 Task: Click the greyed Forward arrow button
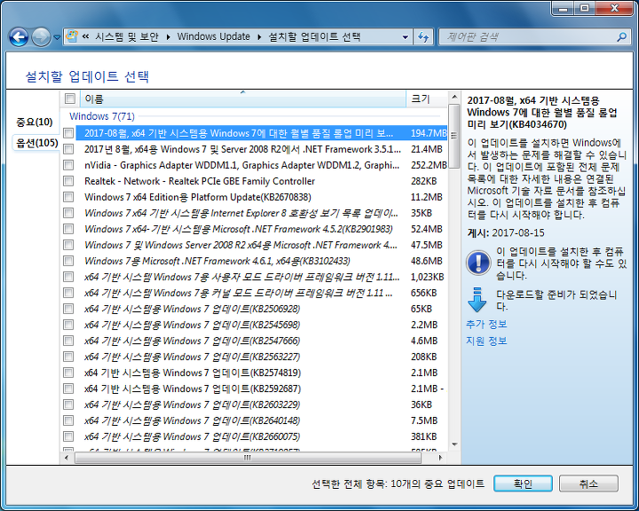tap(41, 37)
